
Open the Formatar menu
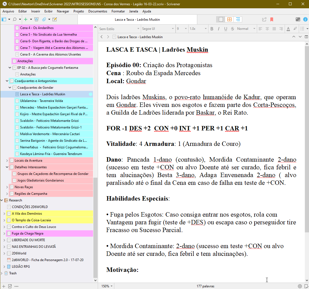click(x=118, y=11)
